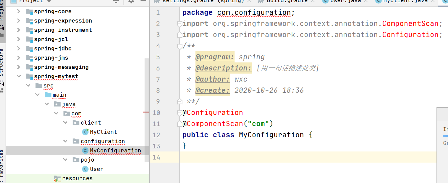Collapse the client package chevron
Screen dimensions: 448x183
click(x=65, y=123)
